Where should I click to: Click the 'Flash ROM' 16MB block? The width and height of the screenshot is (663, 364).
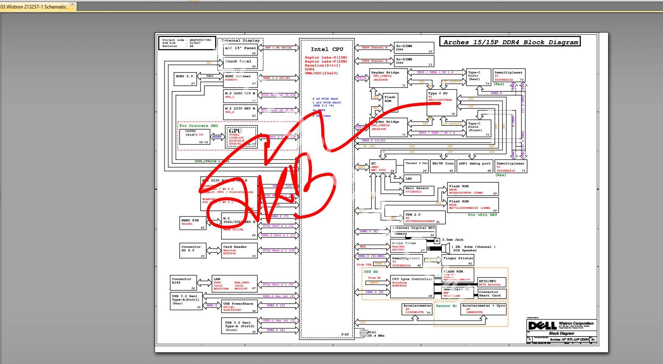[x=473, y=205]
